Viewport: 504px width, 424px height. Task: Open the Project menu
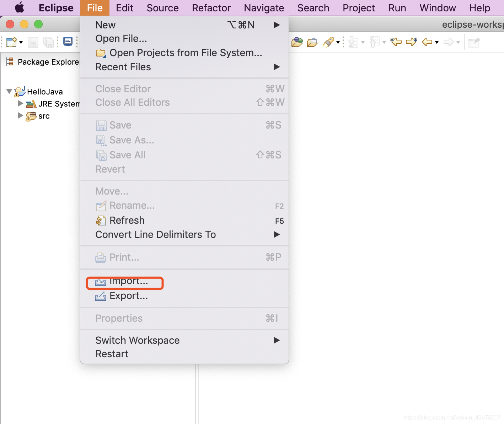click(x=359, y=8)
